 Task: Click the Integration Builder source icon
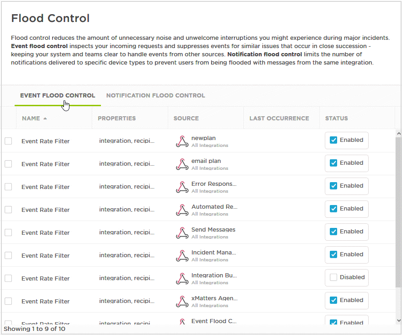(x=182, y=278)
